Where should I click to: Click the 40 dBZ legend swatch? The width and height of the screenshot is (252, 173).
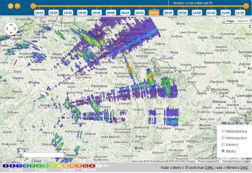[66, 166]
